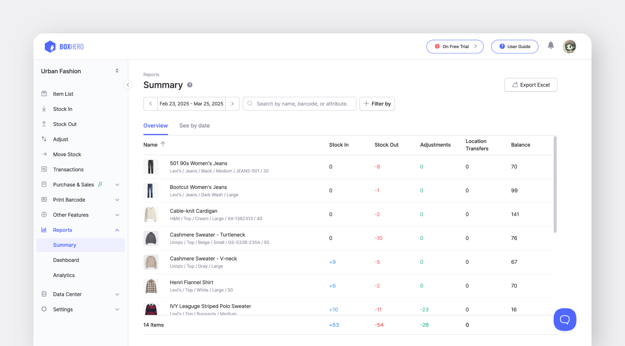Click the Export Excel button
The height and width of the screenshot is (346, 625).
pos(531,85)
